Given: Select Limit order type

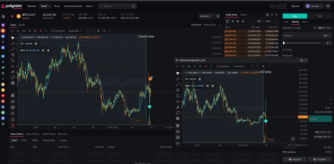Looking at the screenshot, I should [x=286, y=22].
